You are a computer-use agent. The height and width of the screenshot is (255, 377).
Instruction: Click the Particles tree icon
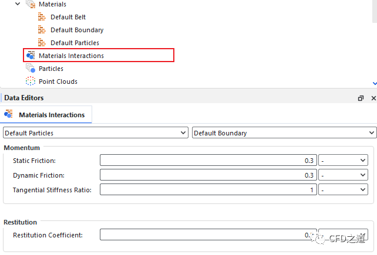(x=31, y=69)
